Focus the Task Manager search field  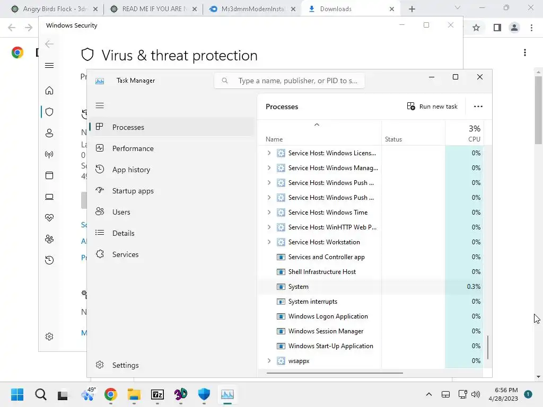point(290,81)
